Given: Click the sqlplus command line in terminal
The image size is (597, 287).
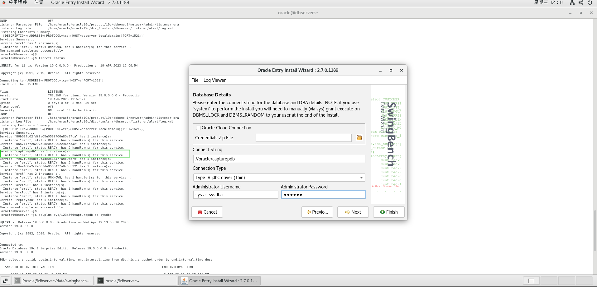Looking at the screenshot, I should (x=56, y=215).
